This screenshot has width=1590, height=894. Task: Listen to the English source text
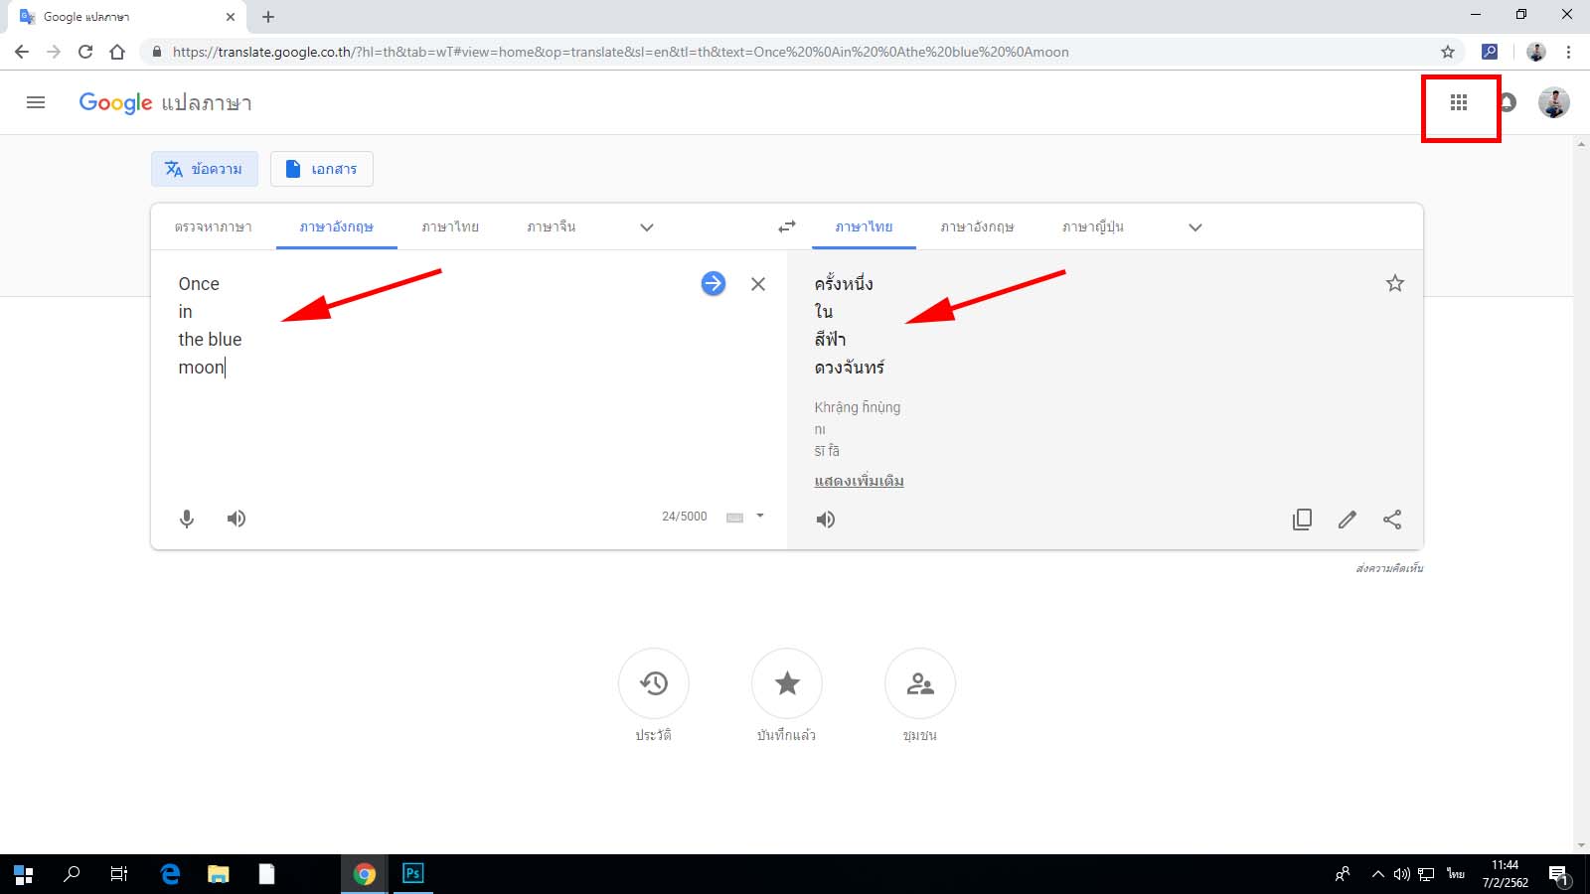[x=237, y=519]
